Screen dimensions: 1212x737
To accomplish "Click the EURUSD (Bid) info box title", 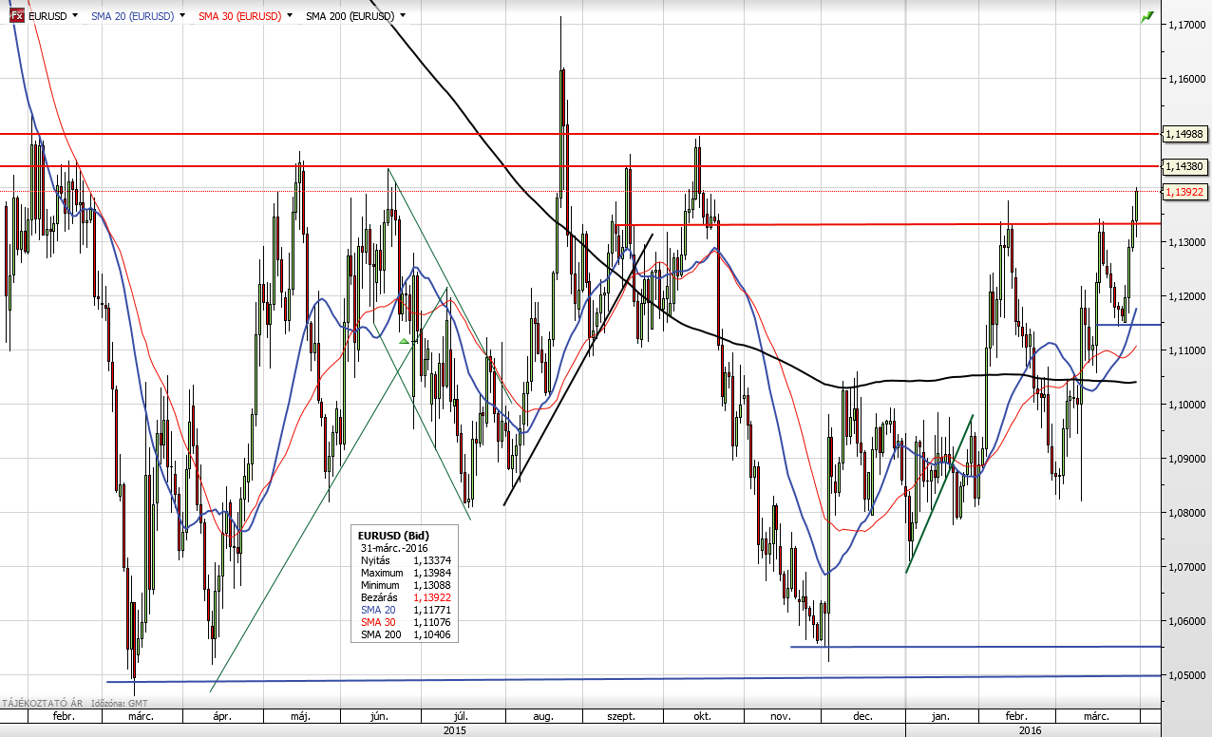I will click(x=392, y=536).
